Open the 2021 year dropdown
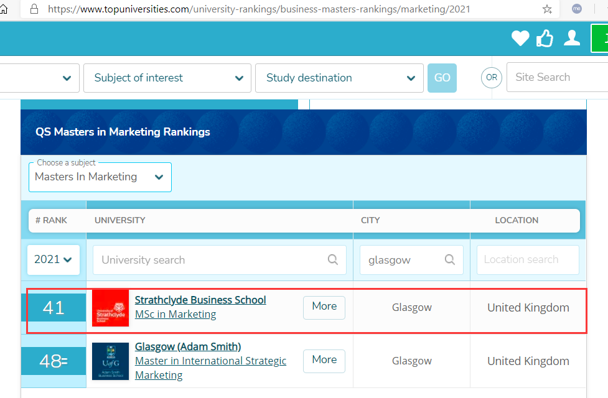 (54, 260)
